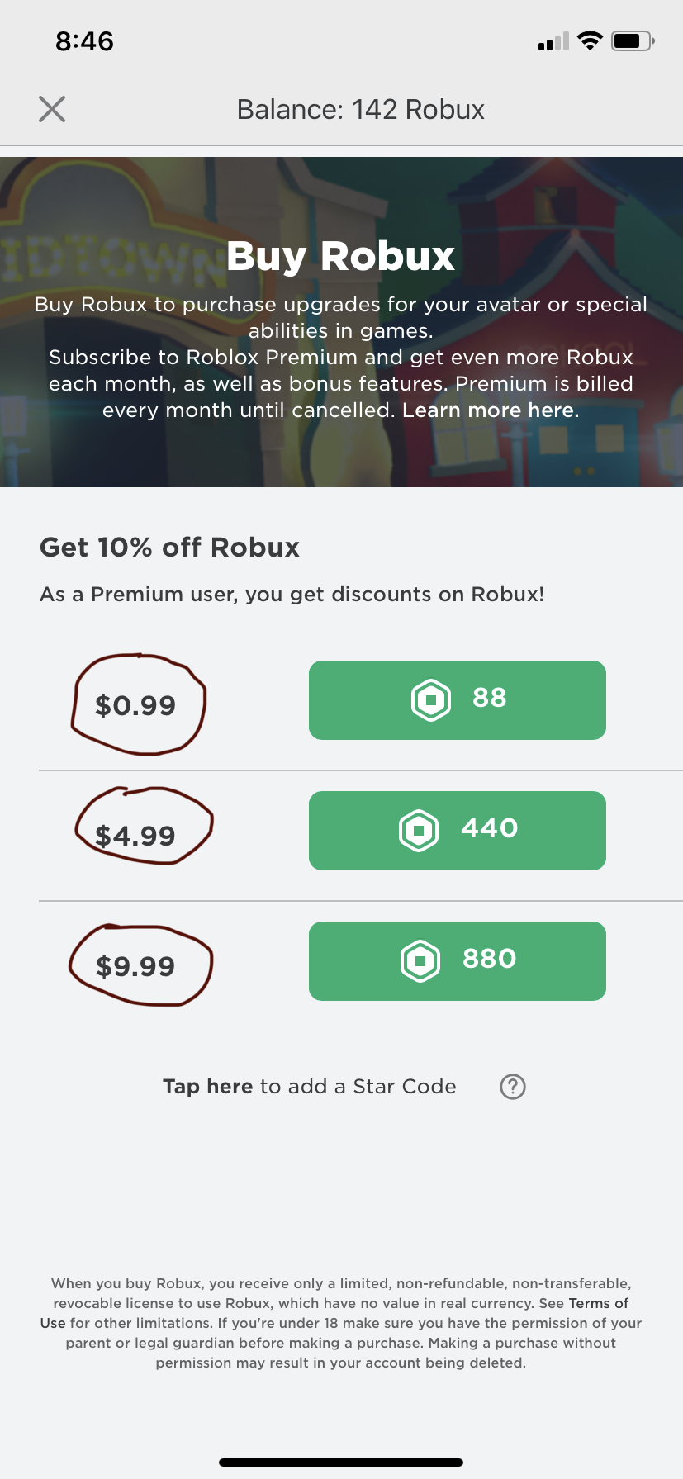Tap the battery indicator in status bar
Image resolution: width=683 pixels, height=1479 pixels.
pyautogui.click(x=633, y=40)
